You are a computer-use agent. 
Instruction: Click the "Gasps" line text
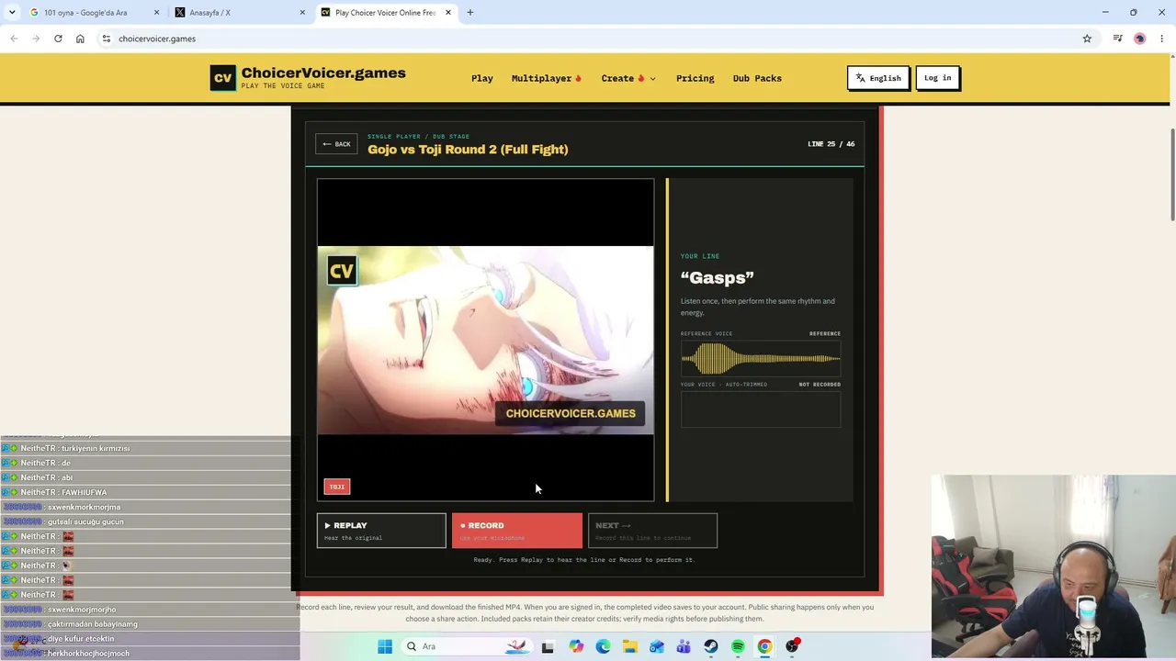coord(718,277)
